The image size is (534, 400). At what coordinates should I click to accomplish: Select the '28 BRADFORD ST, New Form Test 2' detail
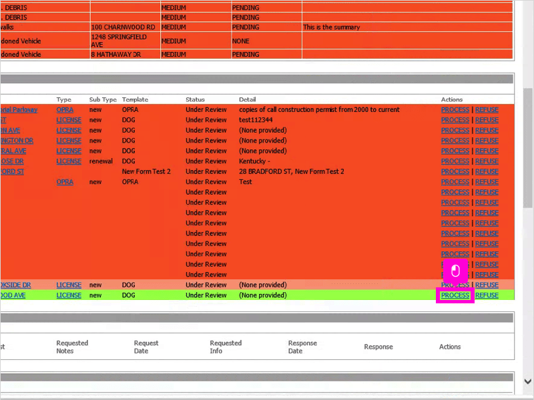point(292,171)
